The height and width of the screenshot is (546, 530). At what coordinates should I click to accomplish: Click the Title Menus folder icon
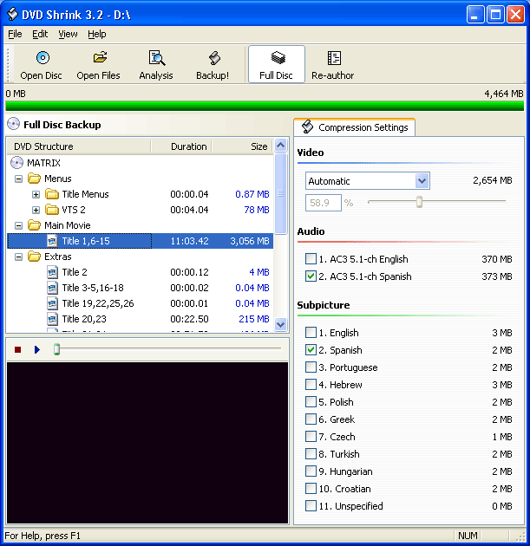point(52,194)
